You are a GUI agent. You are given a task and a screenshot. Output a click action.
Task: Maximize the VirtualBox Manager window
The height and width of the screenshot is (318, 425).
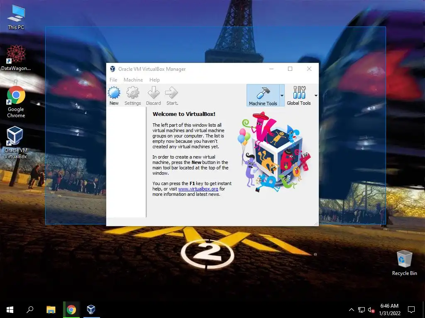pos(290,69)
